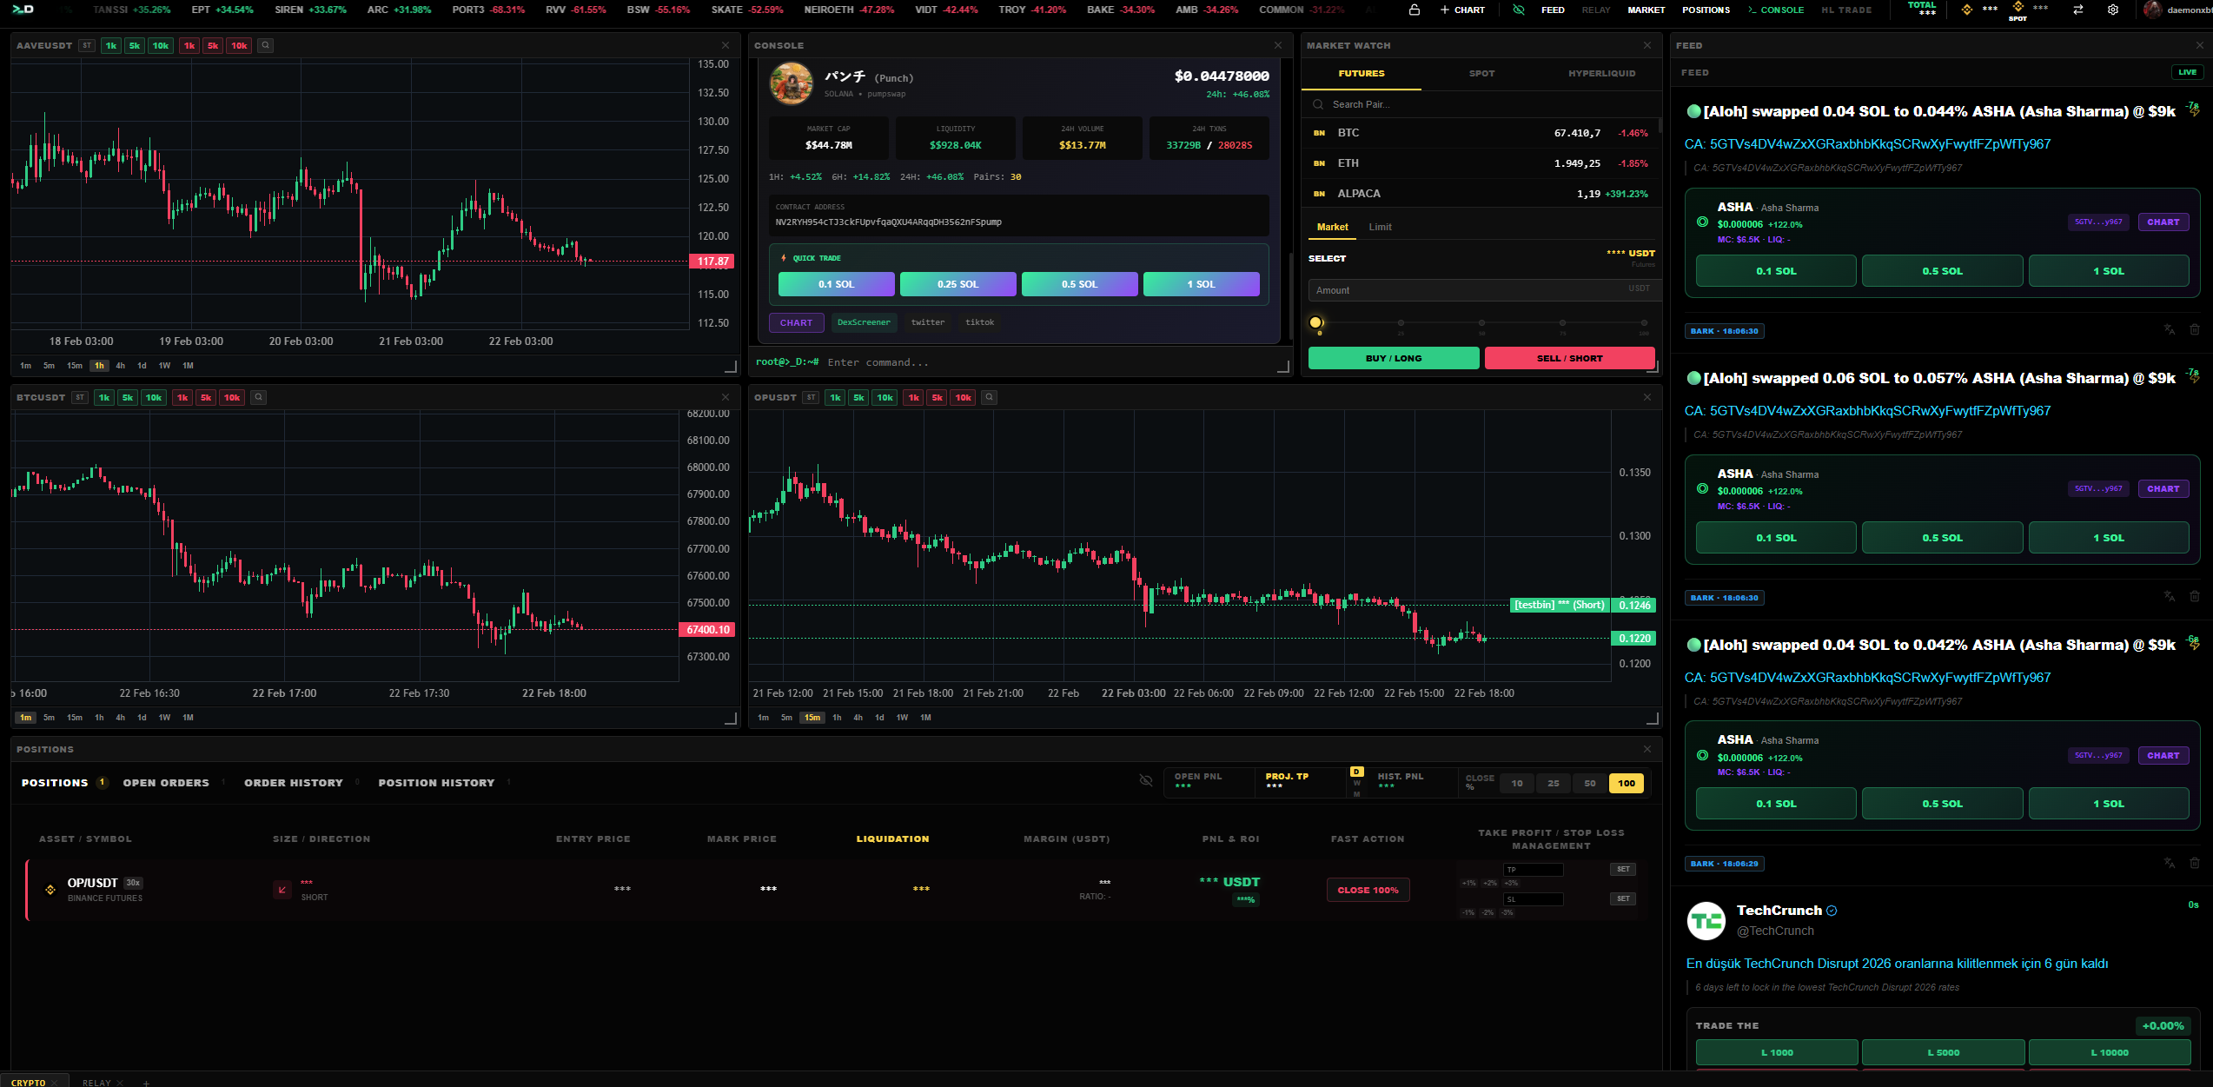
Task: Toggle the eye icon in the Positions panel
Action: tap(1146, 780)
